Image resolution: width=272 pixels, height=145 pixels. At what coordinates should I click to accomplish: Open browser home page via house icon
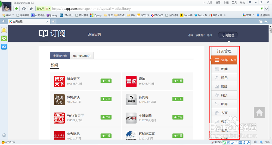(31, 9)
